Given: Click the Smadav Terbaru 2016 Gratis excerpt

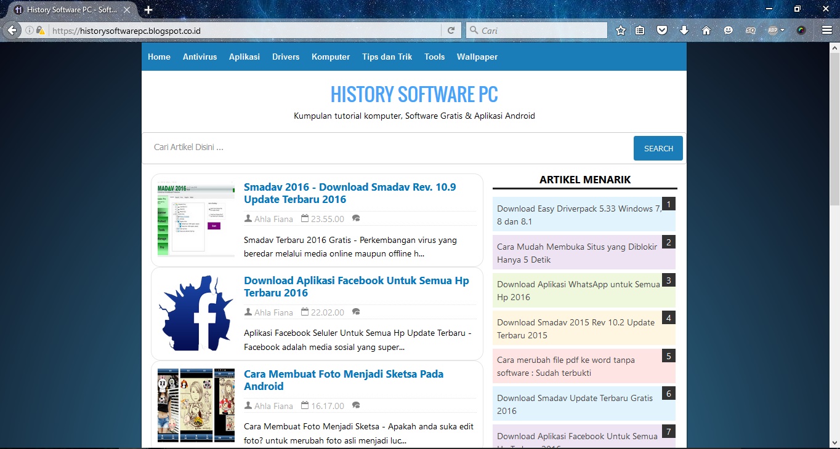Looking at the screenshot, I should click(350, 247).
